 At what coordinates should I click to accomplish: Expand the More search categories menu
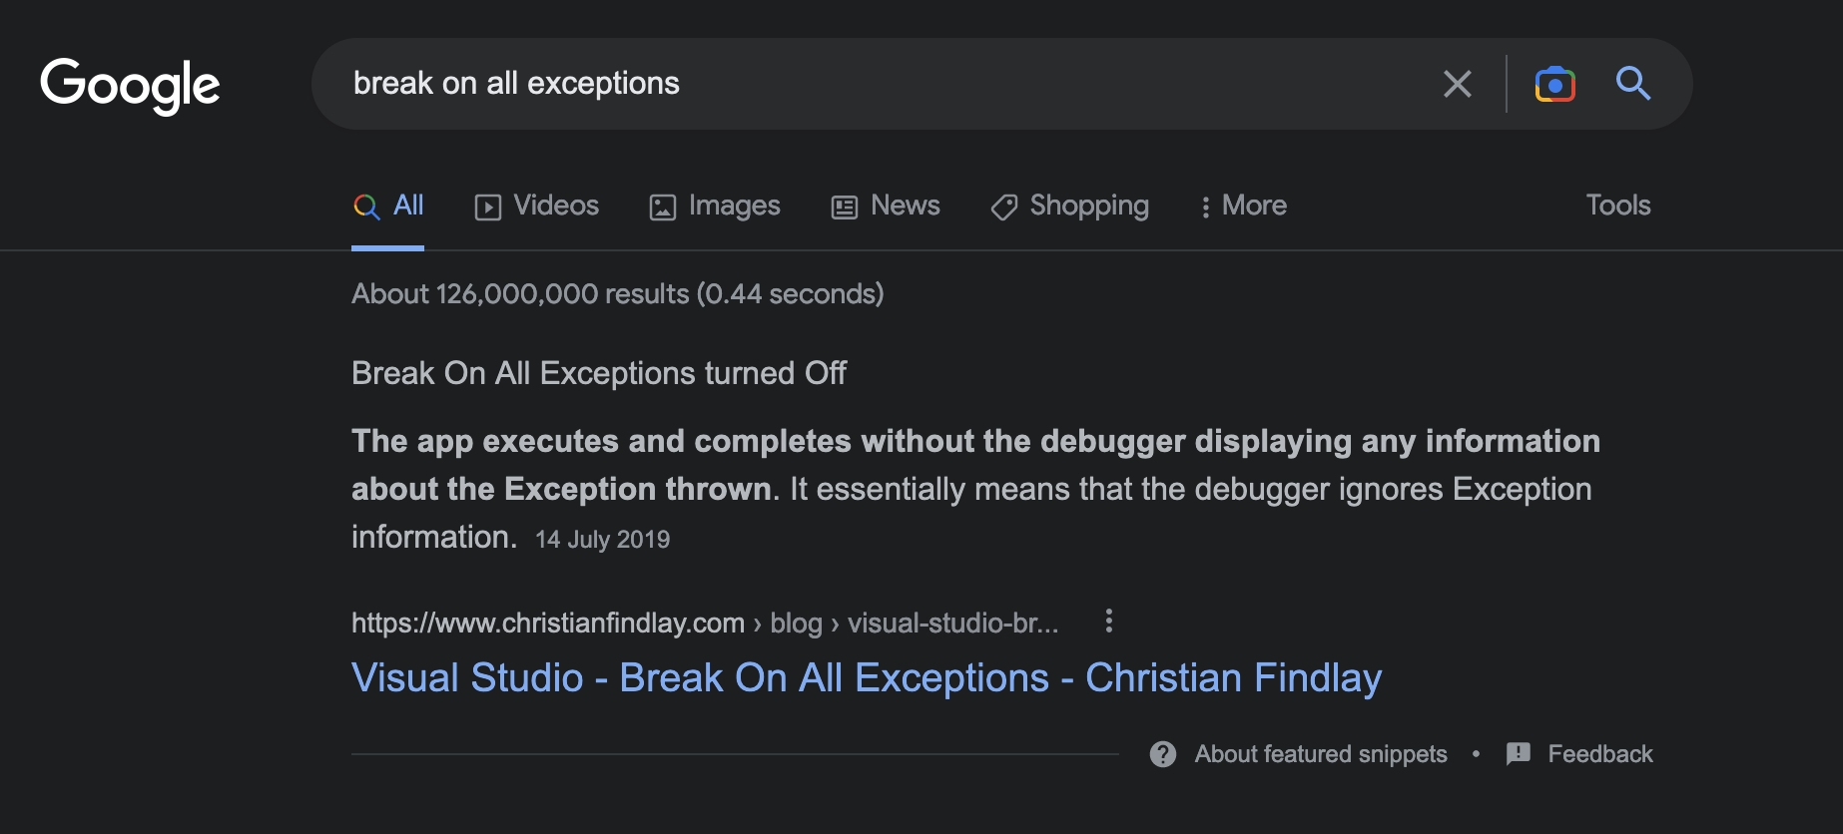click(1243, 206)
